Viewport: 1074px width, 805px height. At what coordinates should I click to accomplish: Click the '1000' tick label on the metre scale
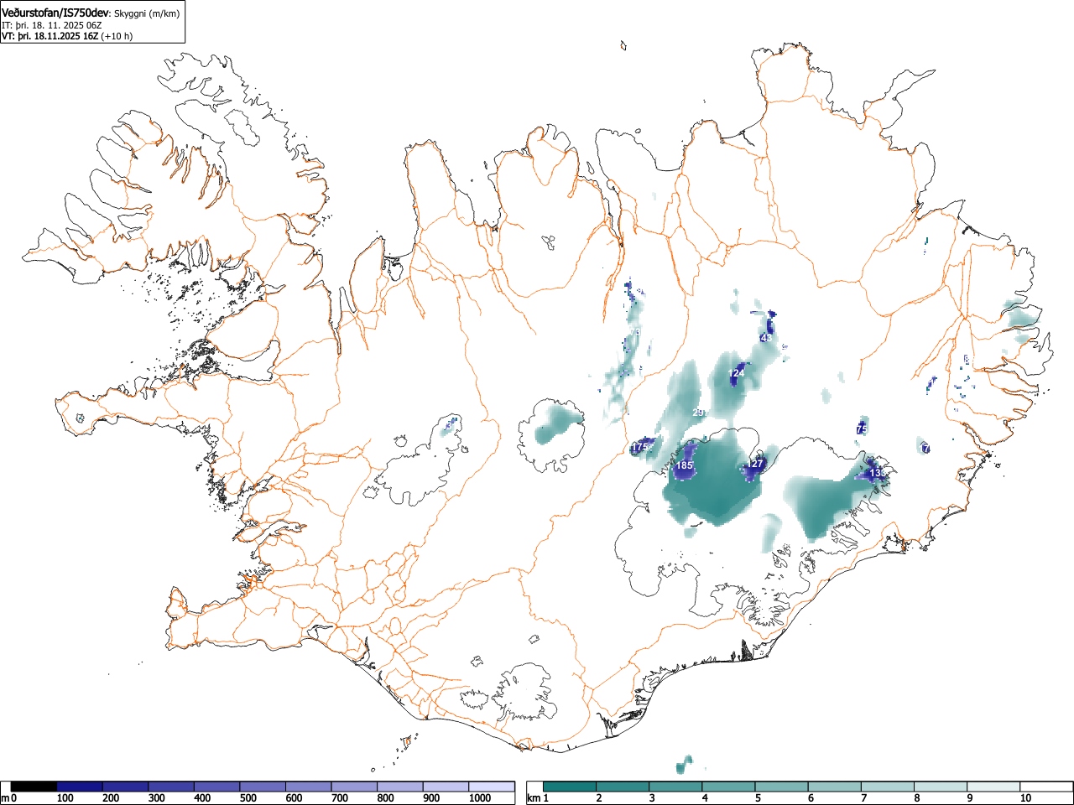pyautogui.click(x=480, y=798)
